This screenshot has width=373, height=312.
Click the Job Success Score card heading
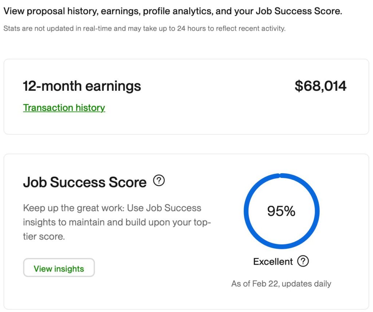point(85,182)
